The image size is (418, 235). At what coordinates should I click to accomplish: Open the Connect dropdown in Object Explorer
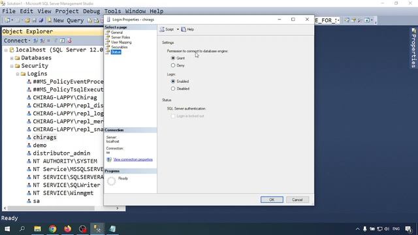(17, 40)
